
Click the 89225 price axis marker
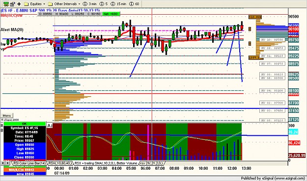pyautogui.click(x=293, y=56)
